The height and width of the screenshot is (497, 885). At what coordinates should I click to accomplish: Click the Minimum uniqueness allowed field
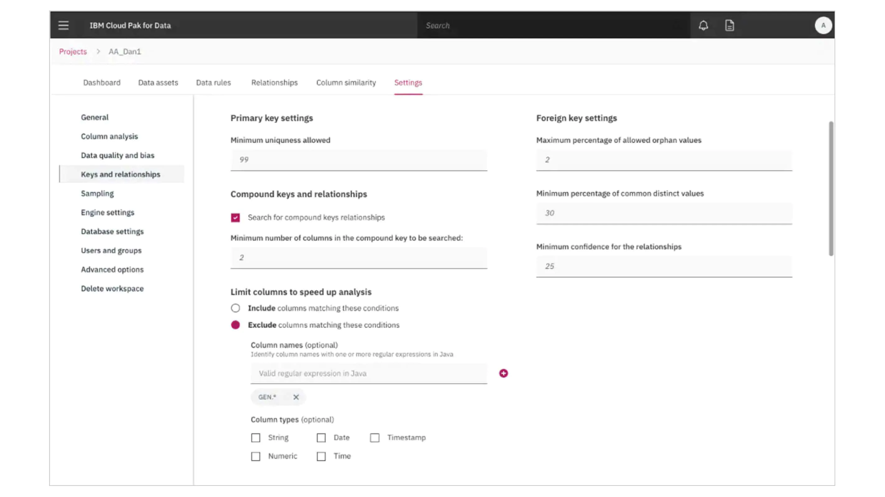(359, 160)
